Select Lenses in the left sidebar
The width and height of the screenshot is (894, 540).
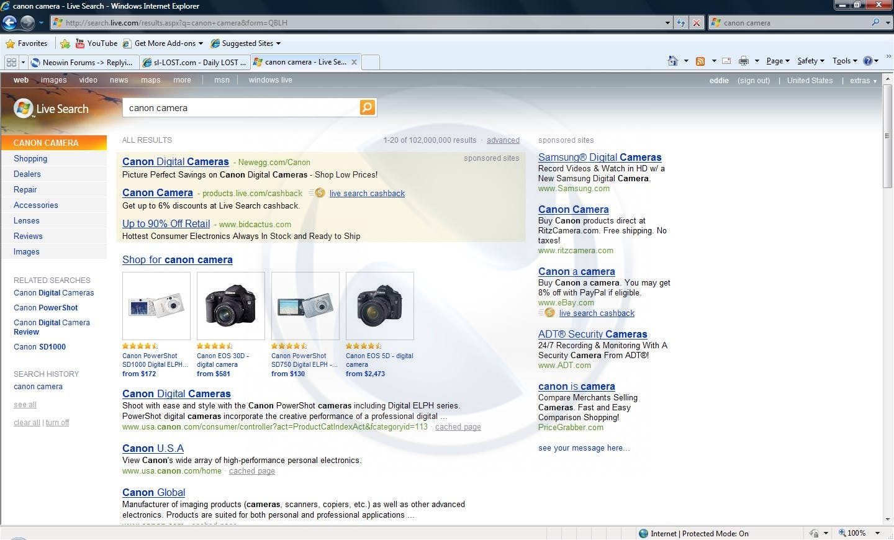27,221
